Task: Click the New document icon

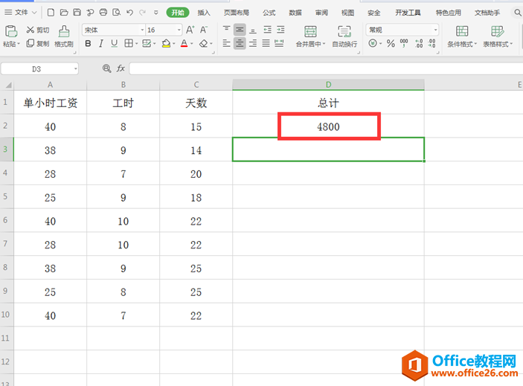Action: point(51,13)
